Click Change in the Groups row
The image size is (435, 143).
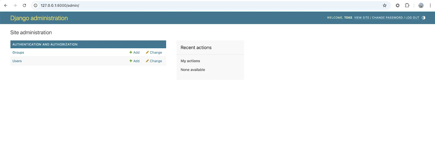(x=154, y=53)
